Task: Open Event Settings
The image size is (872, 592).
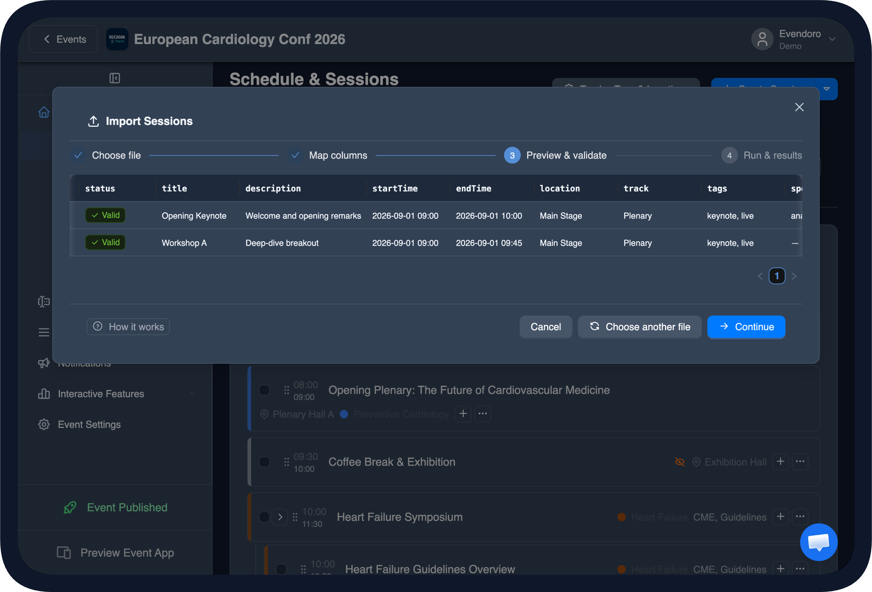Action: tap(80, 424)
